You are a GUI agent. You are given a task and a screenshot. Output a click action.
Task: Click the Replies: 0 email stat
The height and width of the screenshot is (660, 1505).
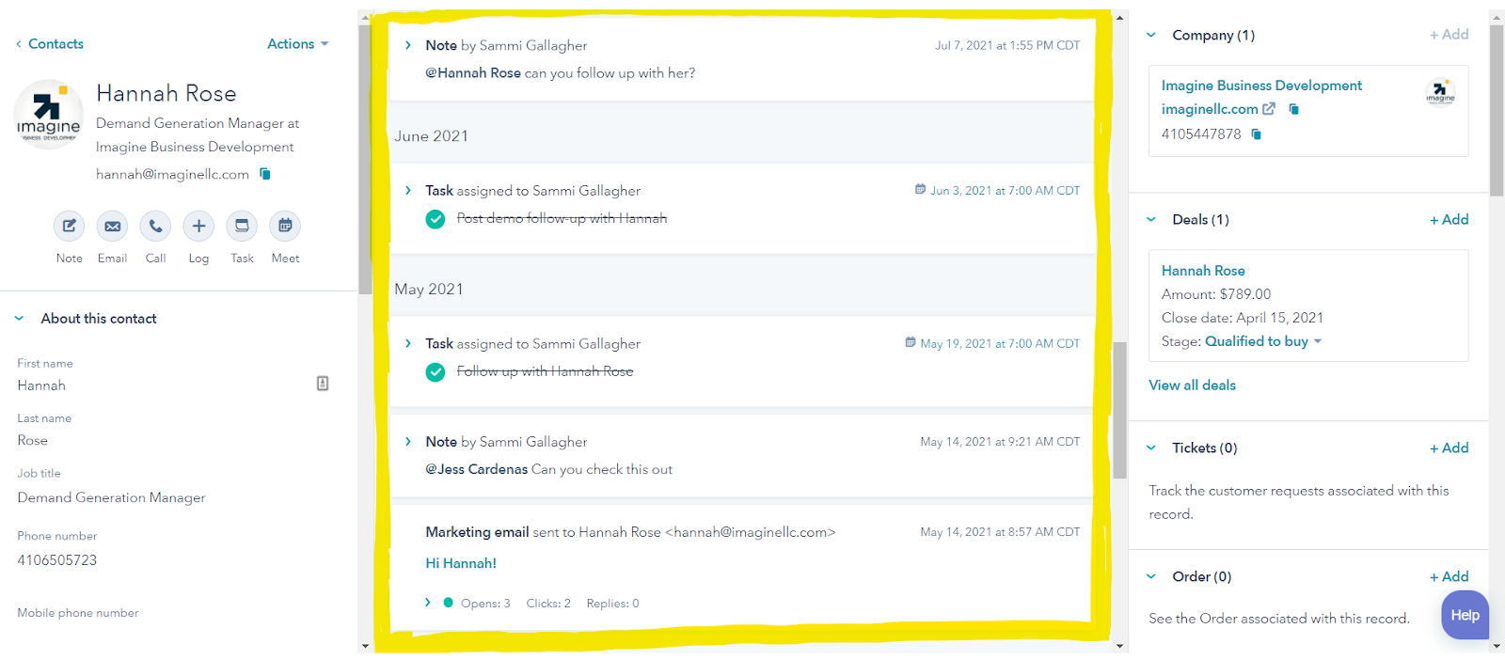tap(612, 604)
